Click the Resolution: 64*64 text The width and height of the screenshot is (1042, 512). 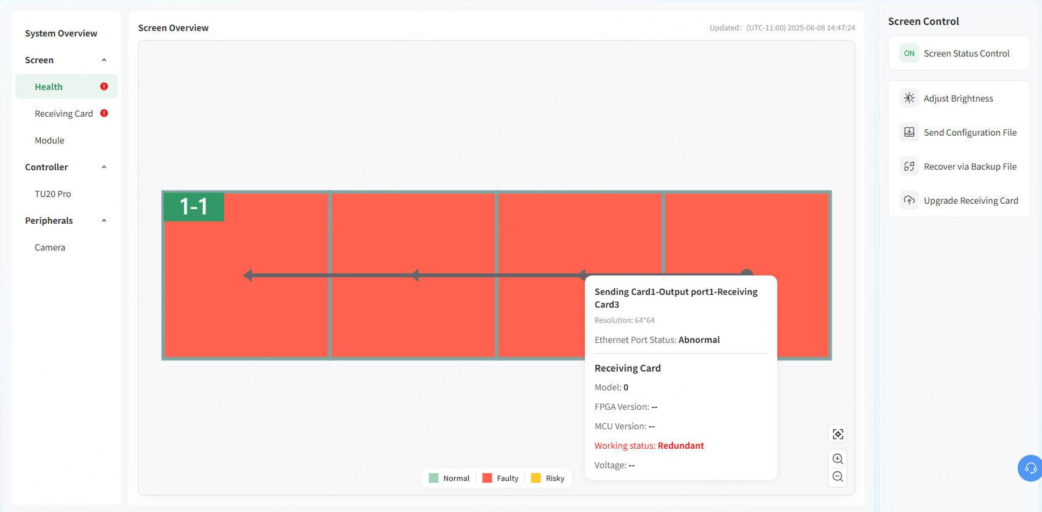[x=624, y=320]
